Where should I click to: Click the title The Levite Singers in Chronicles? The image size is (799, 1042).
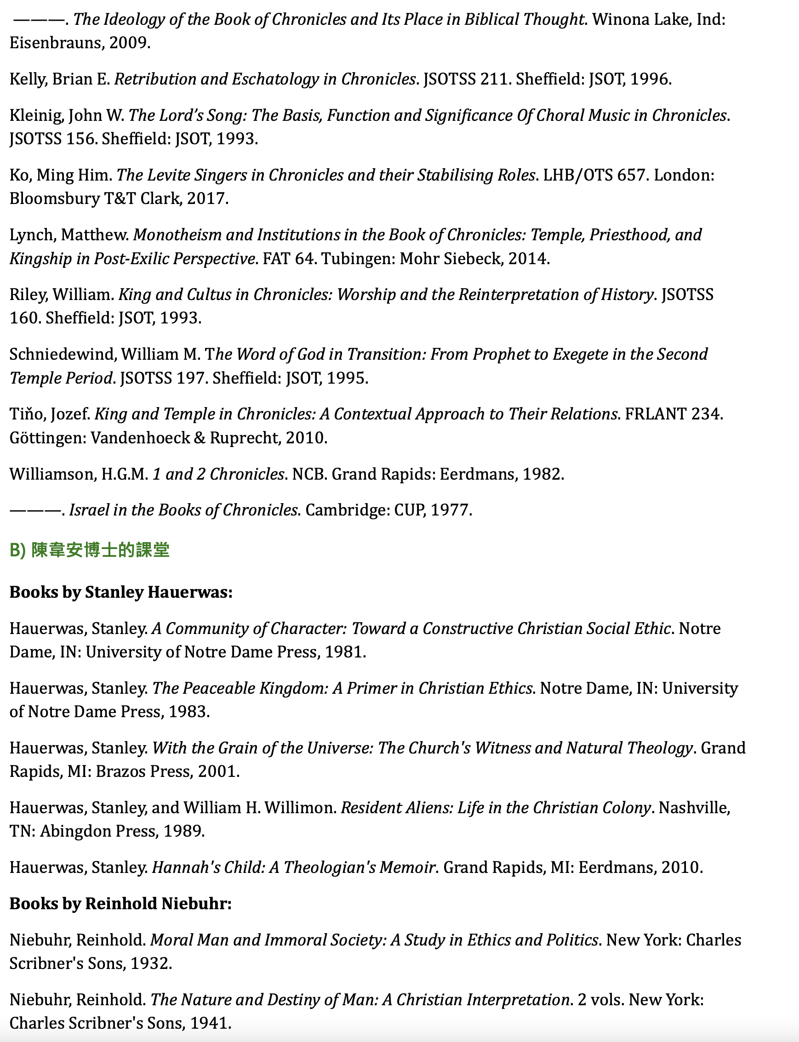pos(326,176)
